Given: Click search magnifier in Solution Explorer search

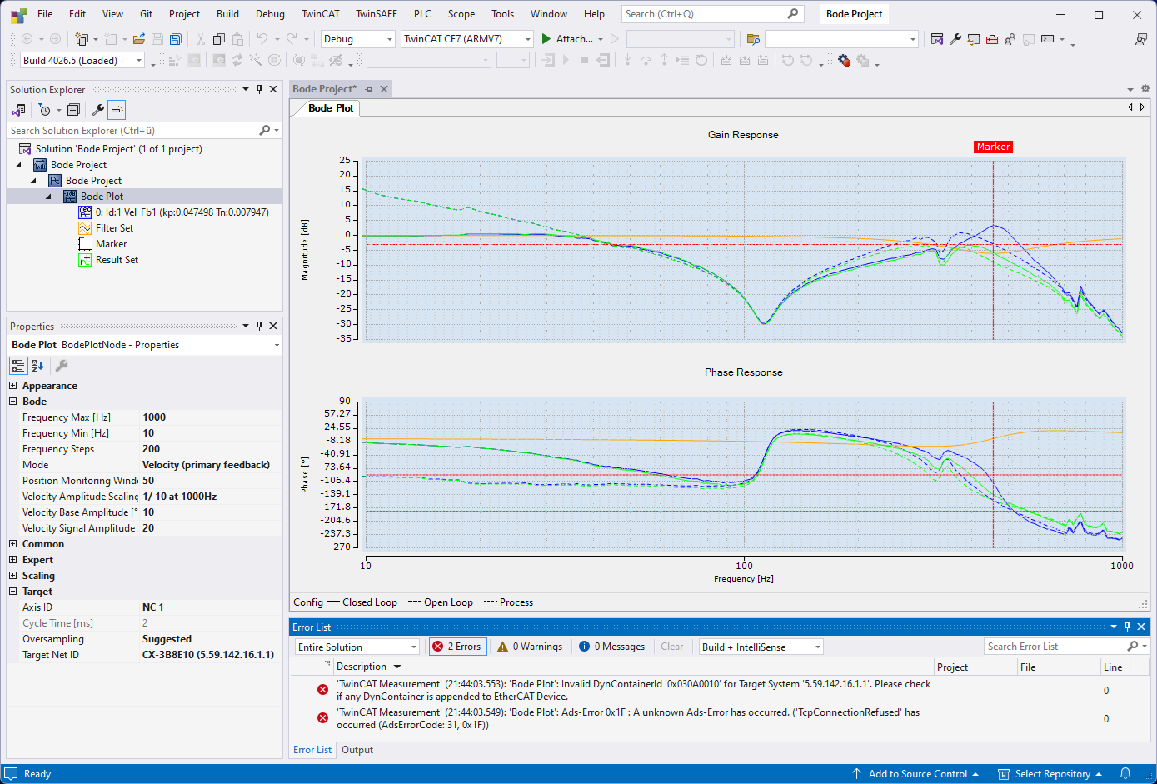Looking at the screenshot, I should pyautogui.click(x=265, y=131).
